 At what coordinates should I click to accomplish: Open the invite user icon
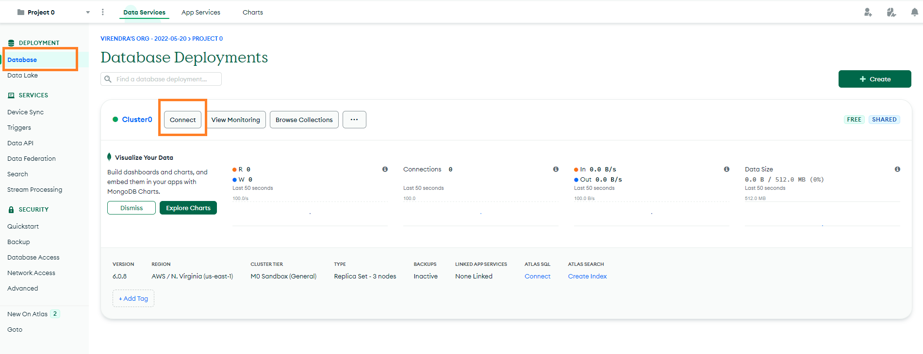click(x=868, y=13)
